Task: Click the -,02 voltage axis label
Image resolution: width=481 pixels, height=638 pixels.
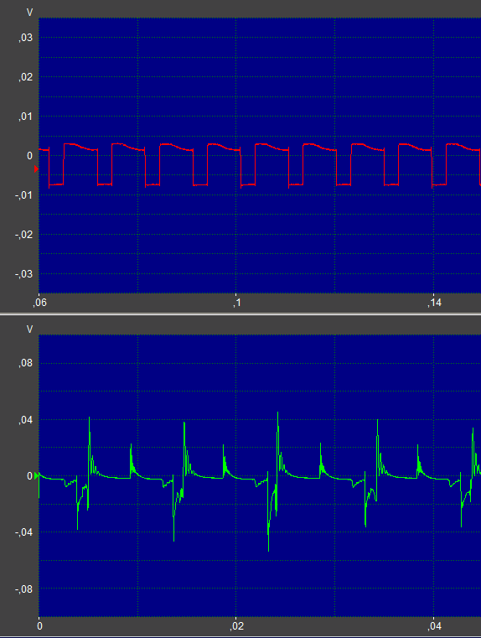Action: point(24,235)
